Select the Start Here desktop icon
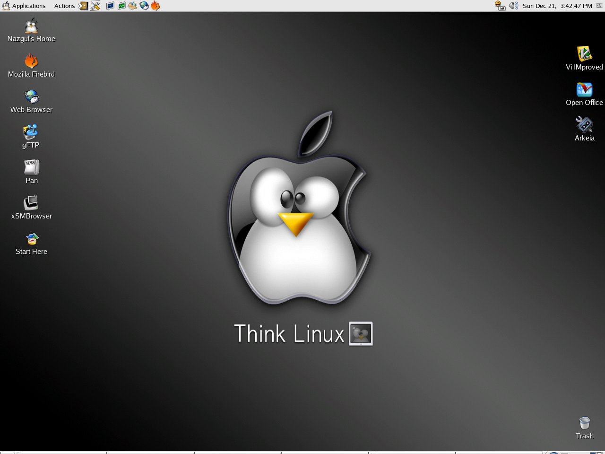The image size is (605, 454). [32, 239]
